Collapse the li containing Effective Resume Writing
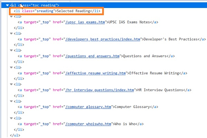The height and width of the screenshot is (138, 207). pyautogui.click(x=11, y=68)
